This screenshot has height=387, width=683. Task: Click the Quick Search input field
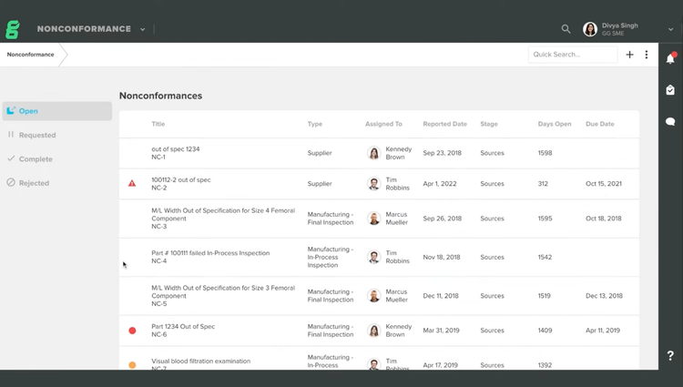573,55
